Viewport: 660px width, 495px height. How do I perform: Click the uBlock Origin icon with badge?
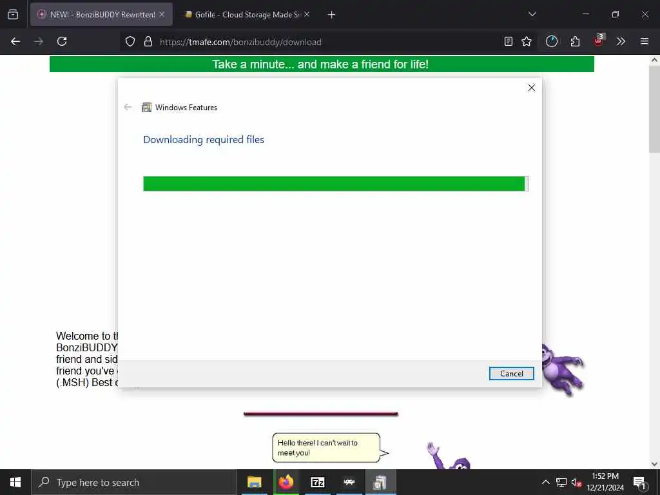click(599, 41)
